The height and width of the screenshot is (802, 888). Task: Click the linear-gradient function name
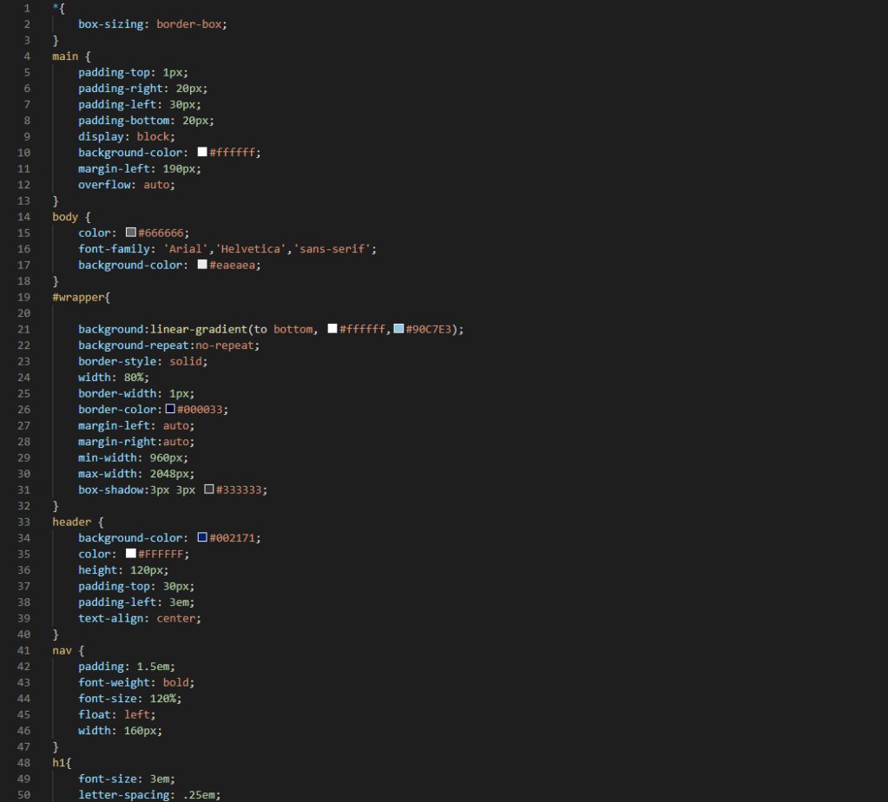tap(199, 329)
